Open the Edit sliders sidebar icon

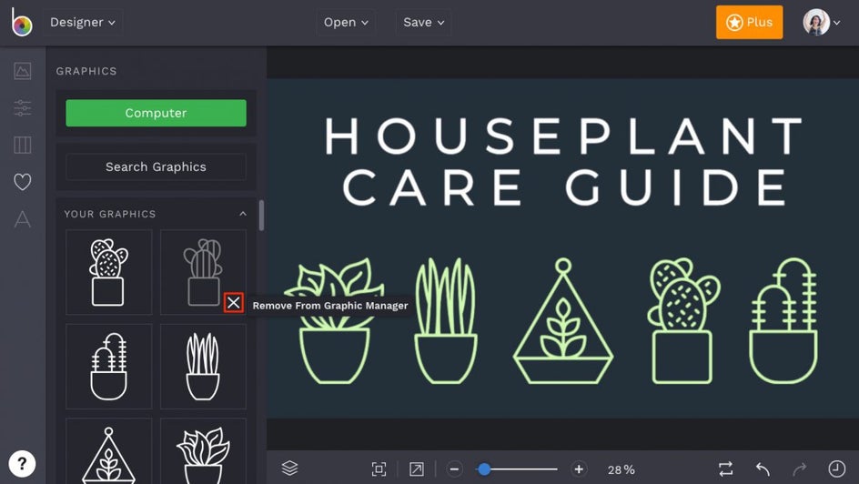[x=23, y=108]
